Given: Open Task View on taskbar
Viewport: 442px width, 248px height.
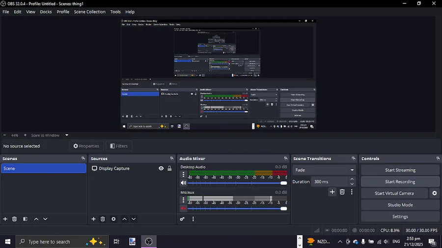Looking at the screenshot, I should 116,242.
